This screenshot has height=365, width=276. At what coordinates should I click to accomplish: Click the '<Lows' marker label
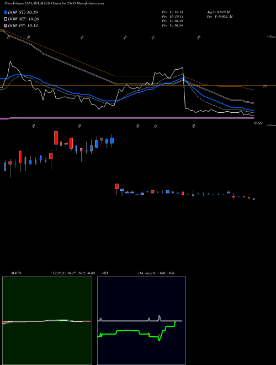[x=271, y=125]
